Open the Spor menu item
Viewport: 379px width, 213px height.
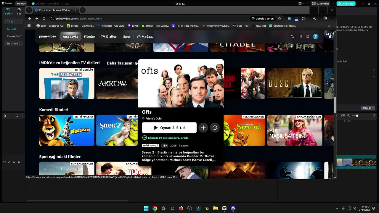click(127, 37)
